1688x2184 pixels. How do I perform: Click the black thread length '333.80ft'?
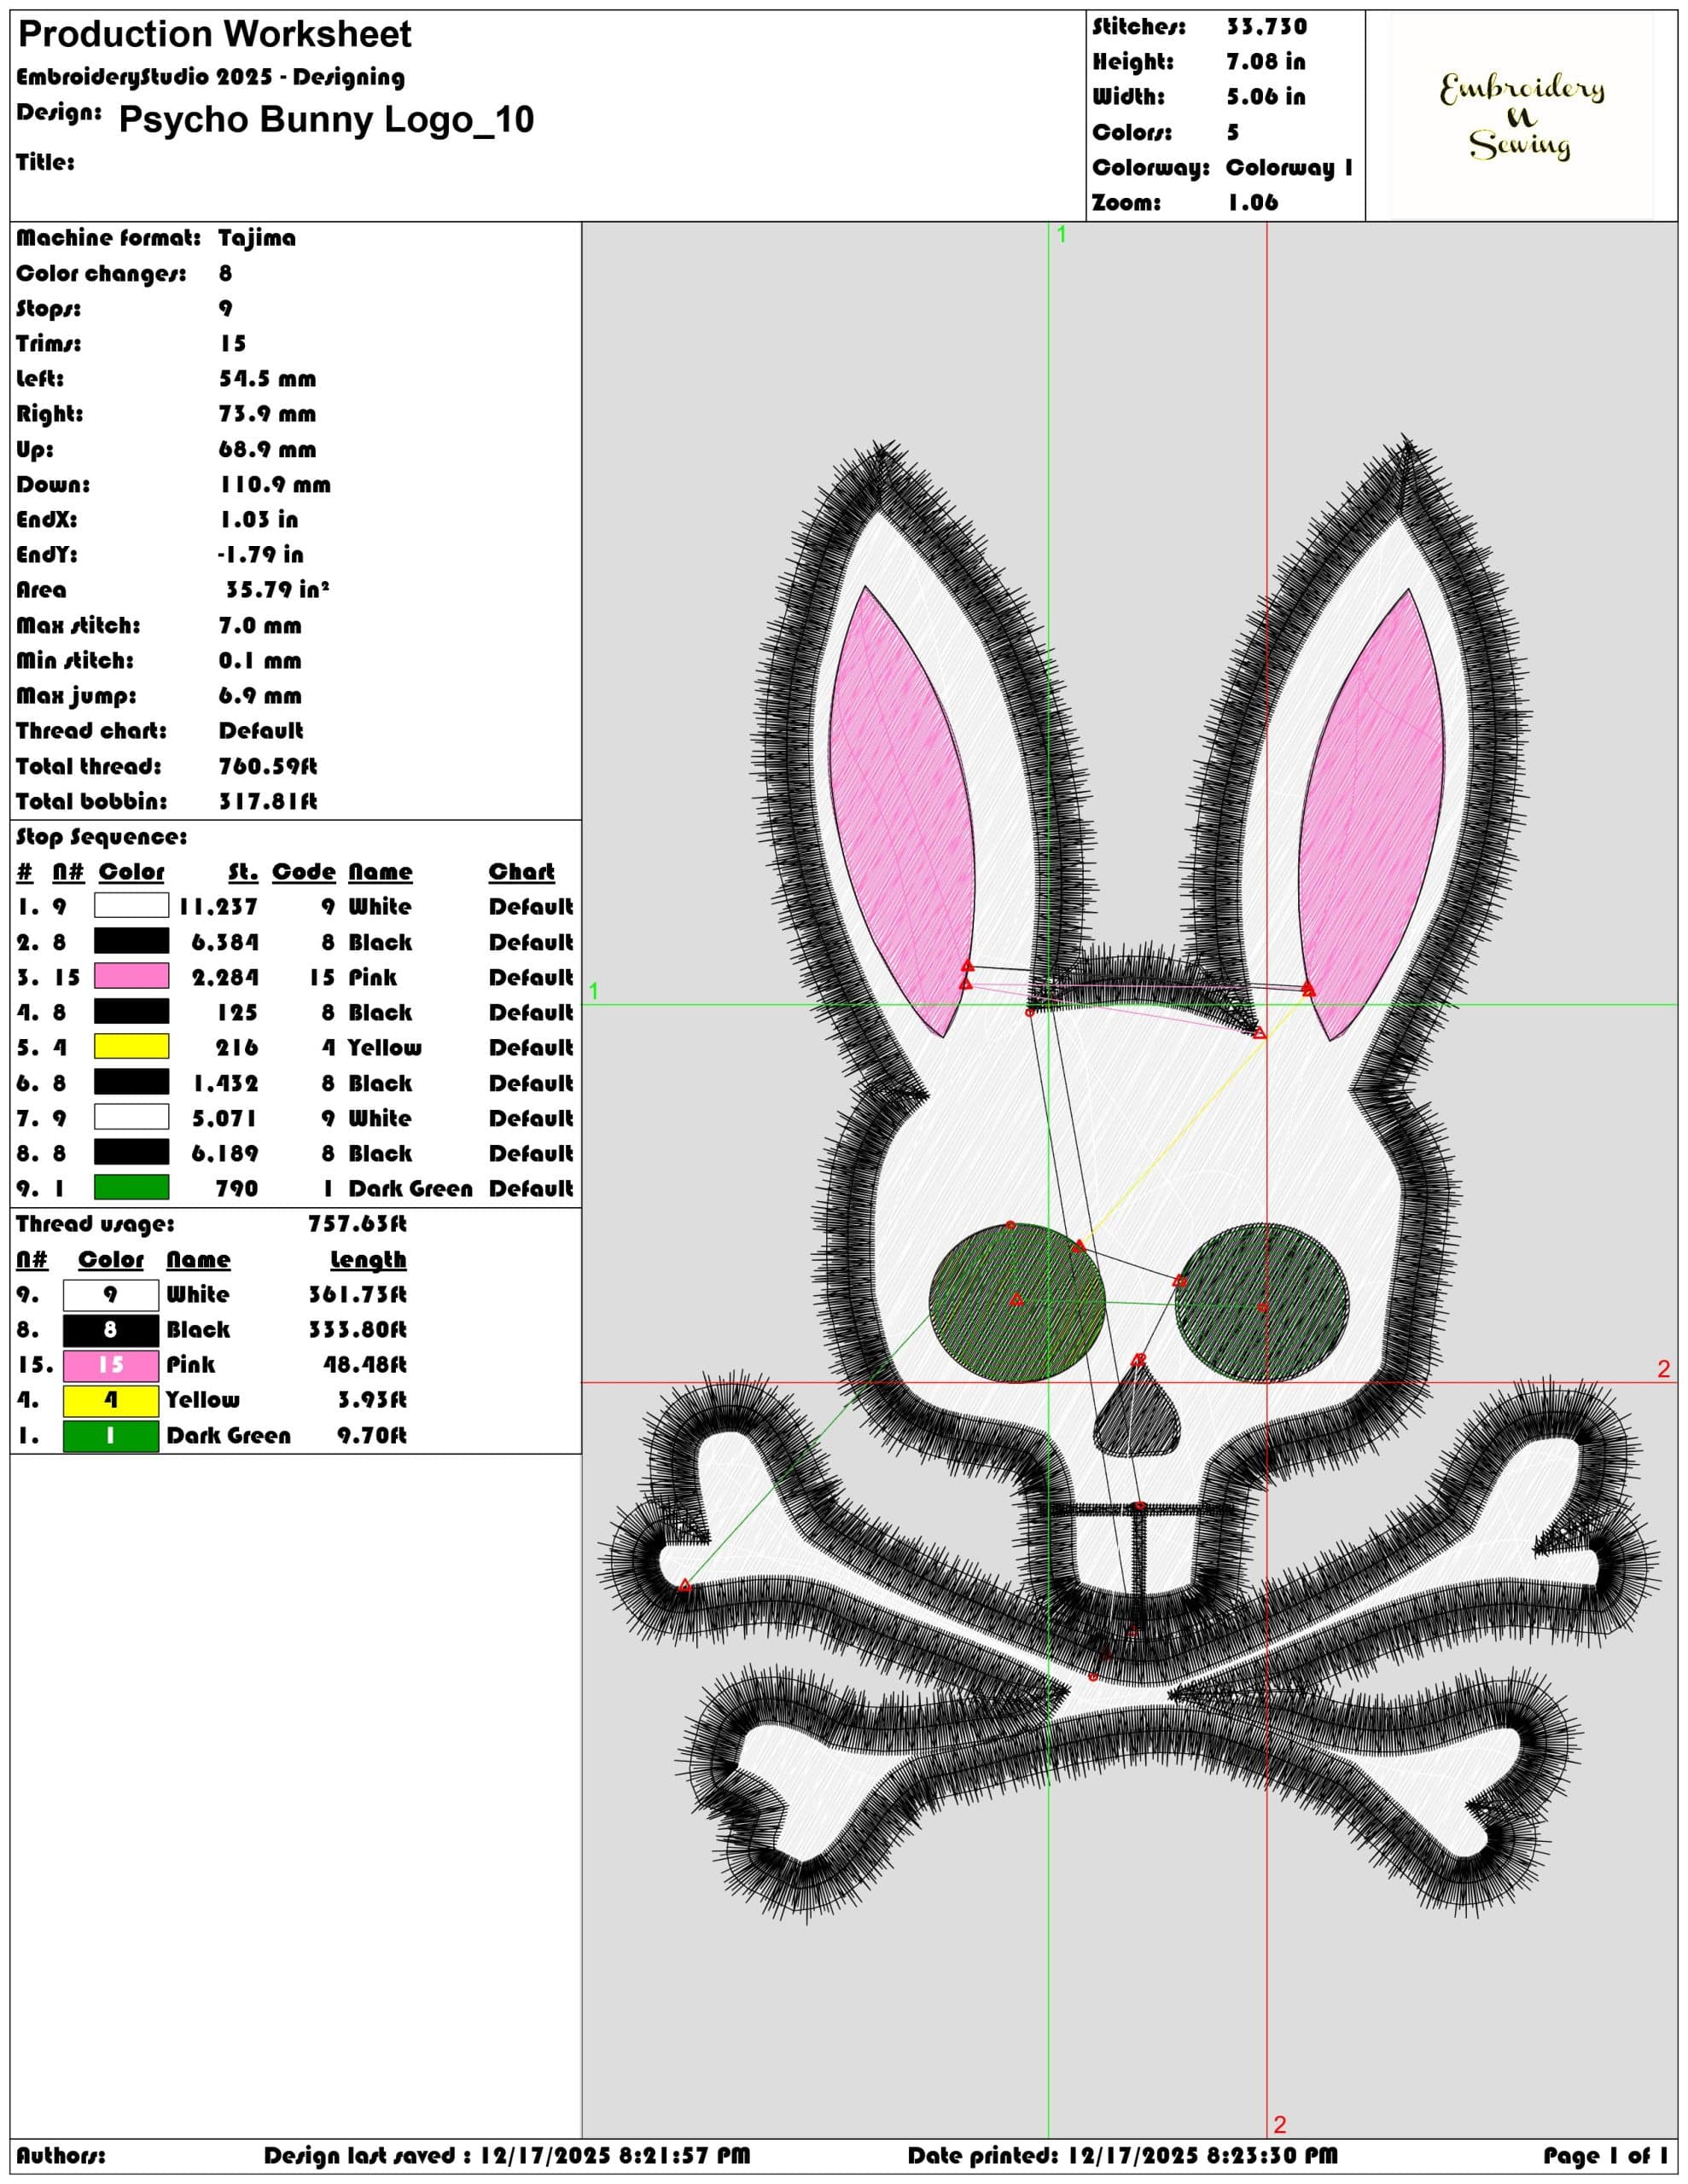coord(358,1329)
